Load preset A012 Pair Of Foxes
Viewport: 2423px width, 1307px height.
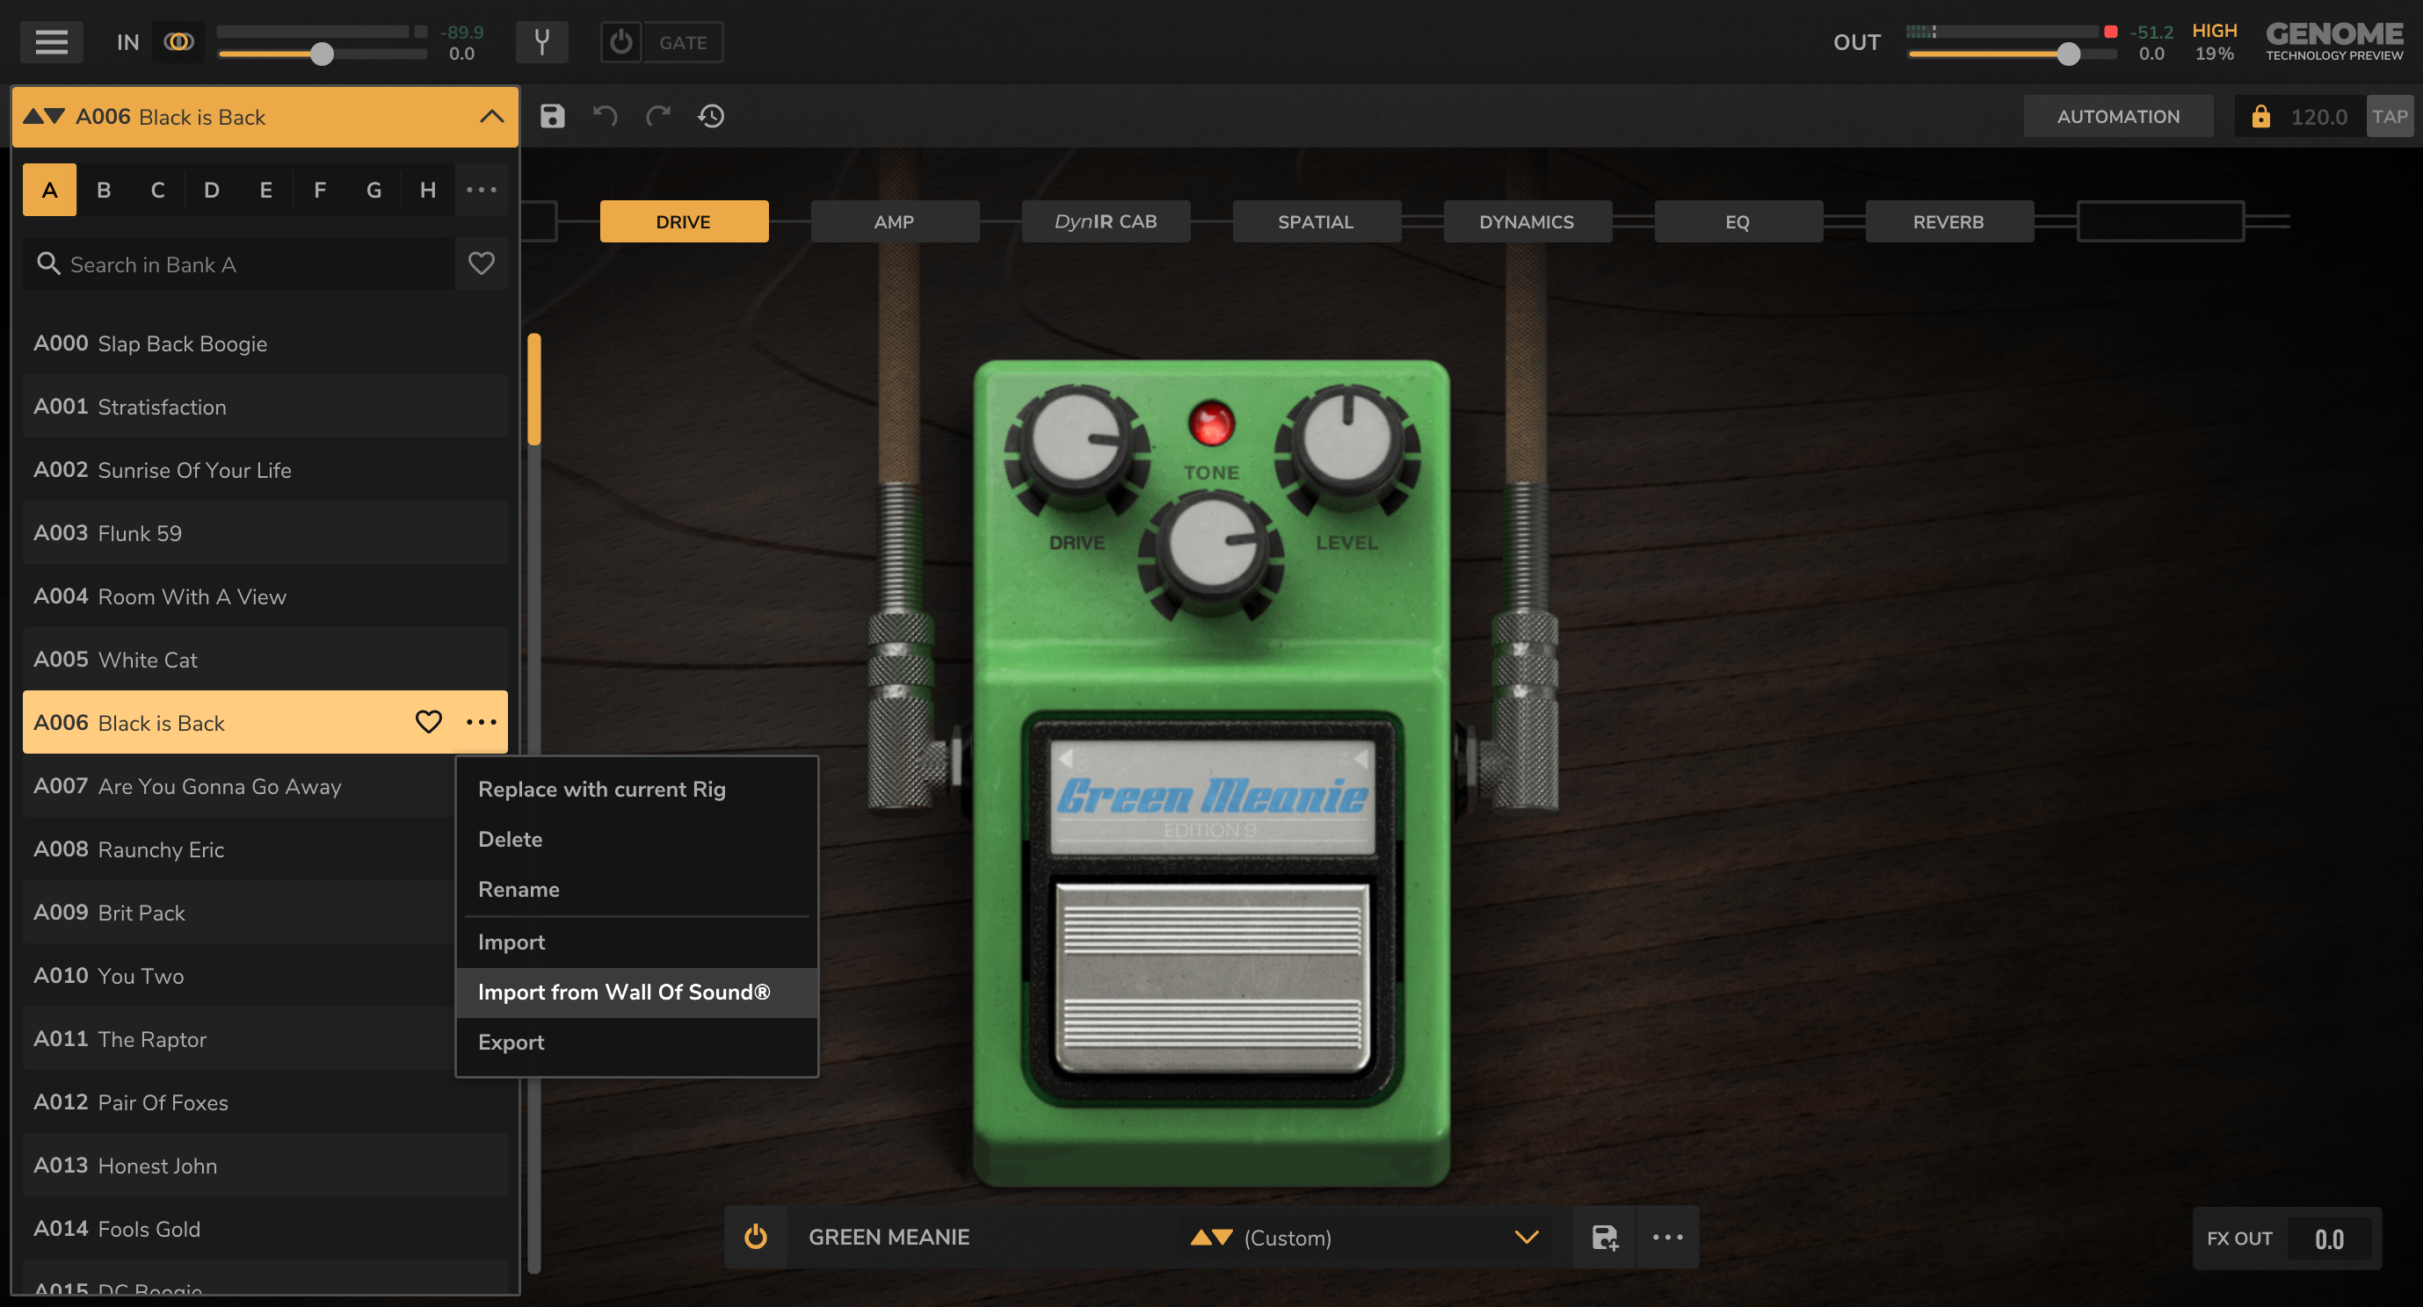point(265,1102)
